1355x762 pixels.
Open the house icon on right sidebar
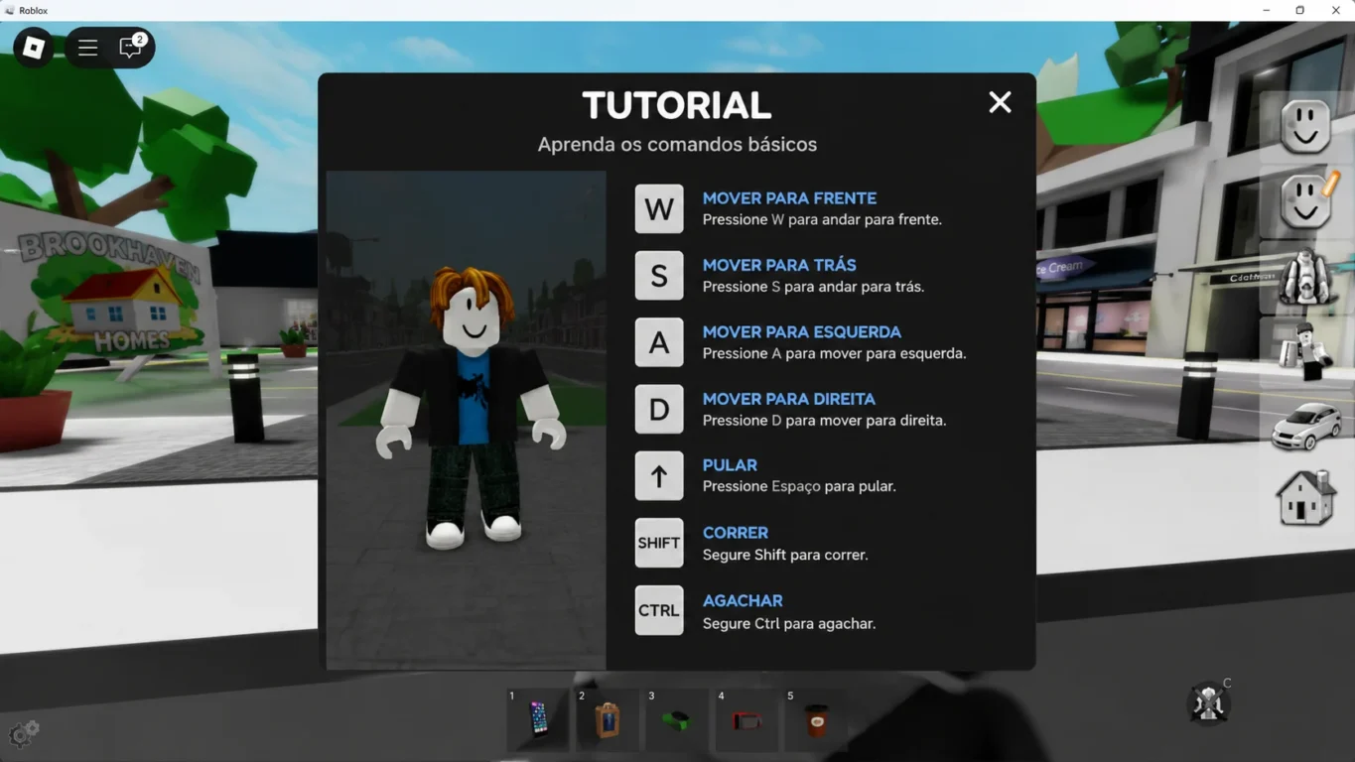point(1305,497)
